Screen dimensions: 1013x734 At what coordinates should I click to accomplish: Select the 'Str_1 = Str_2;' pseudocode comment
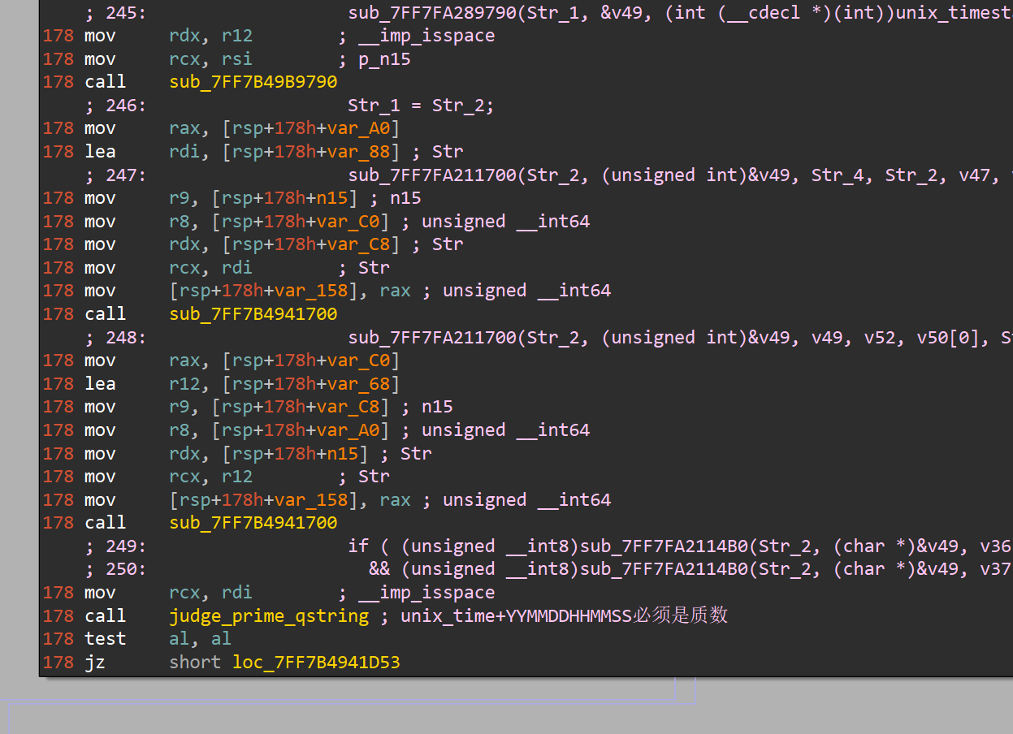click(421, 106)
